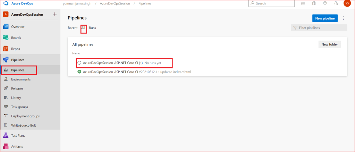Click the help question mark icon
The image size is (355, 152).
pyautogui.click(x=325, y=3)
